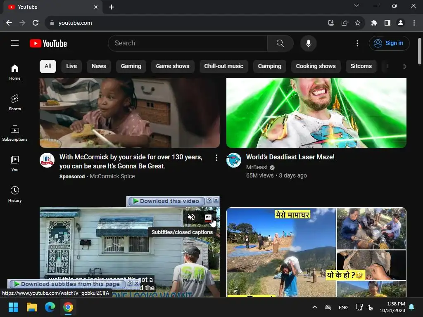Open the Nepali village video thumbnail

click(316, 252)
